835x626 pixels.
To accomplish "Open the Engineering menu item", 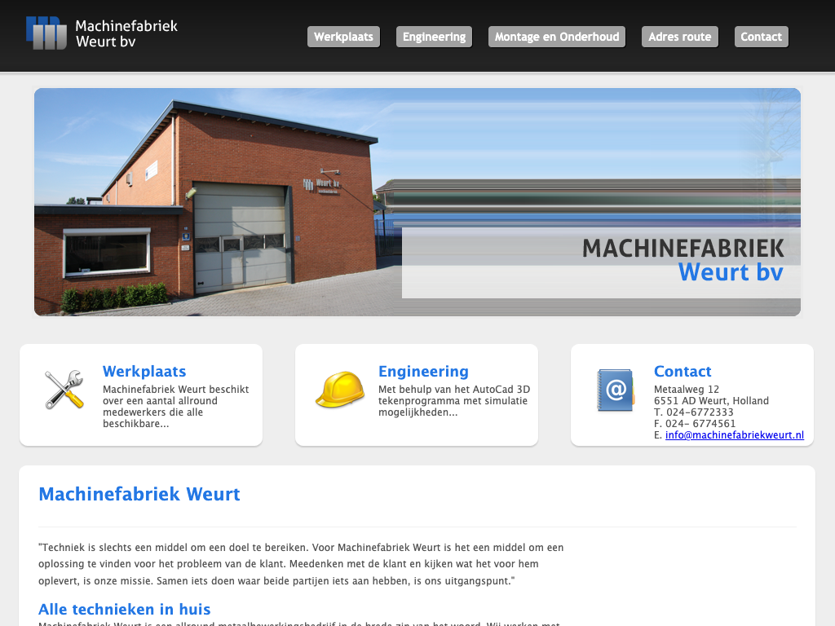I will point(434,37).
